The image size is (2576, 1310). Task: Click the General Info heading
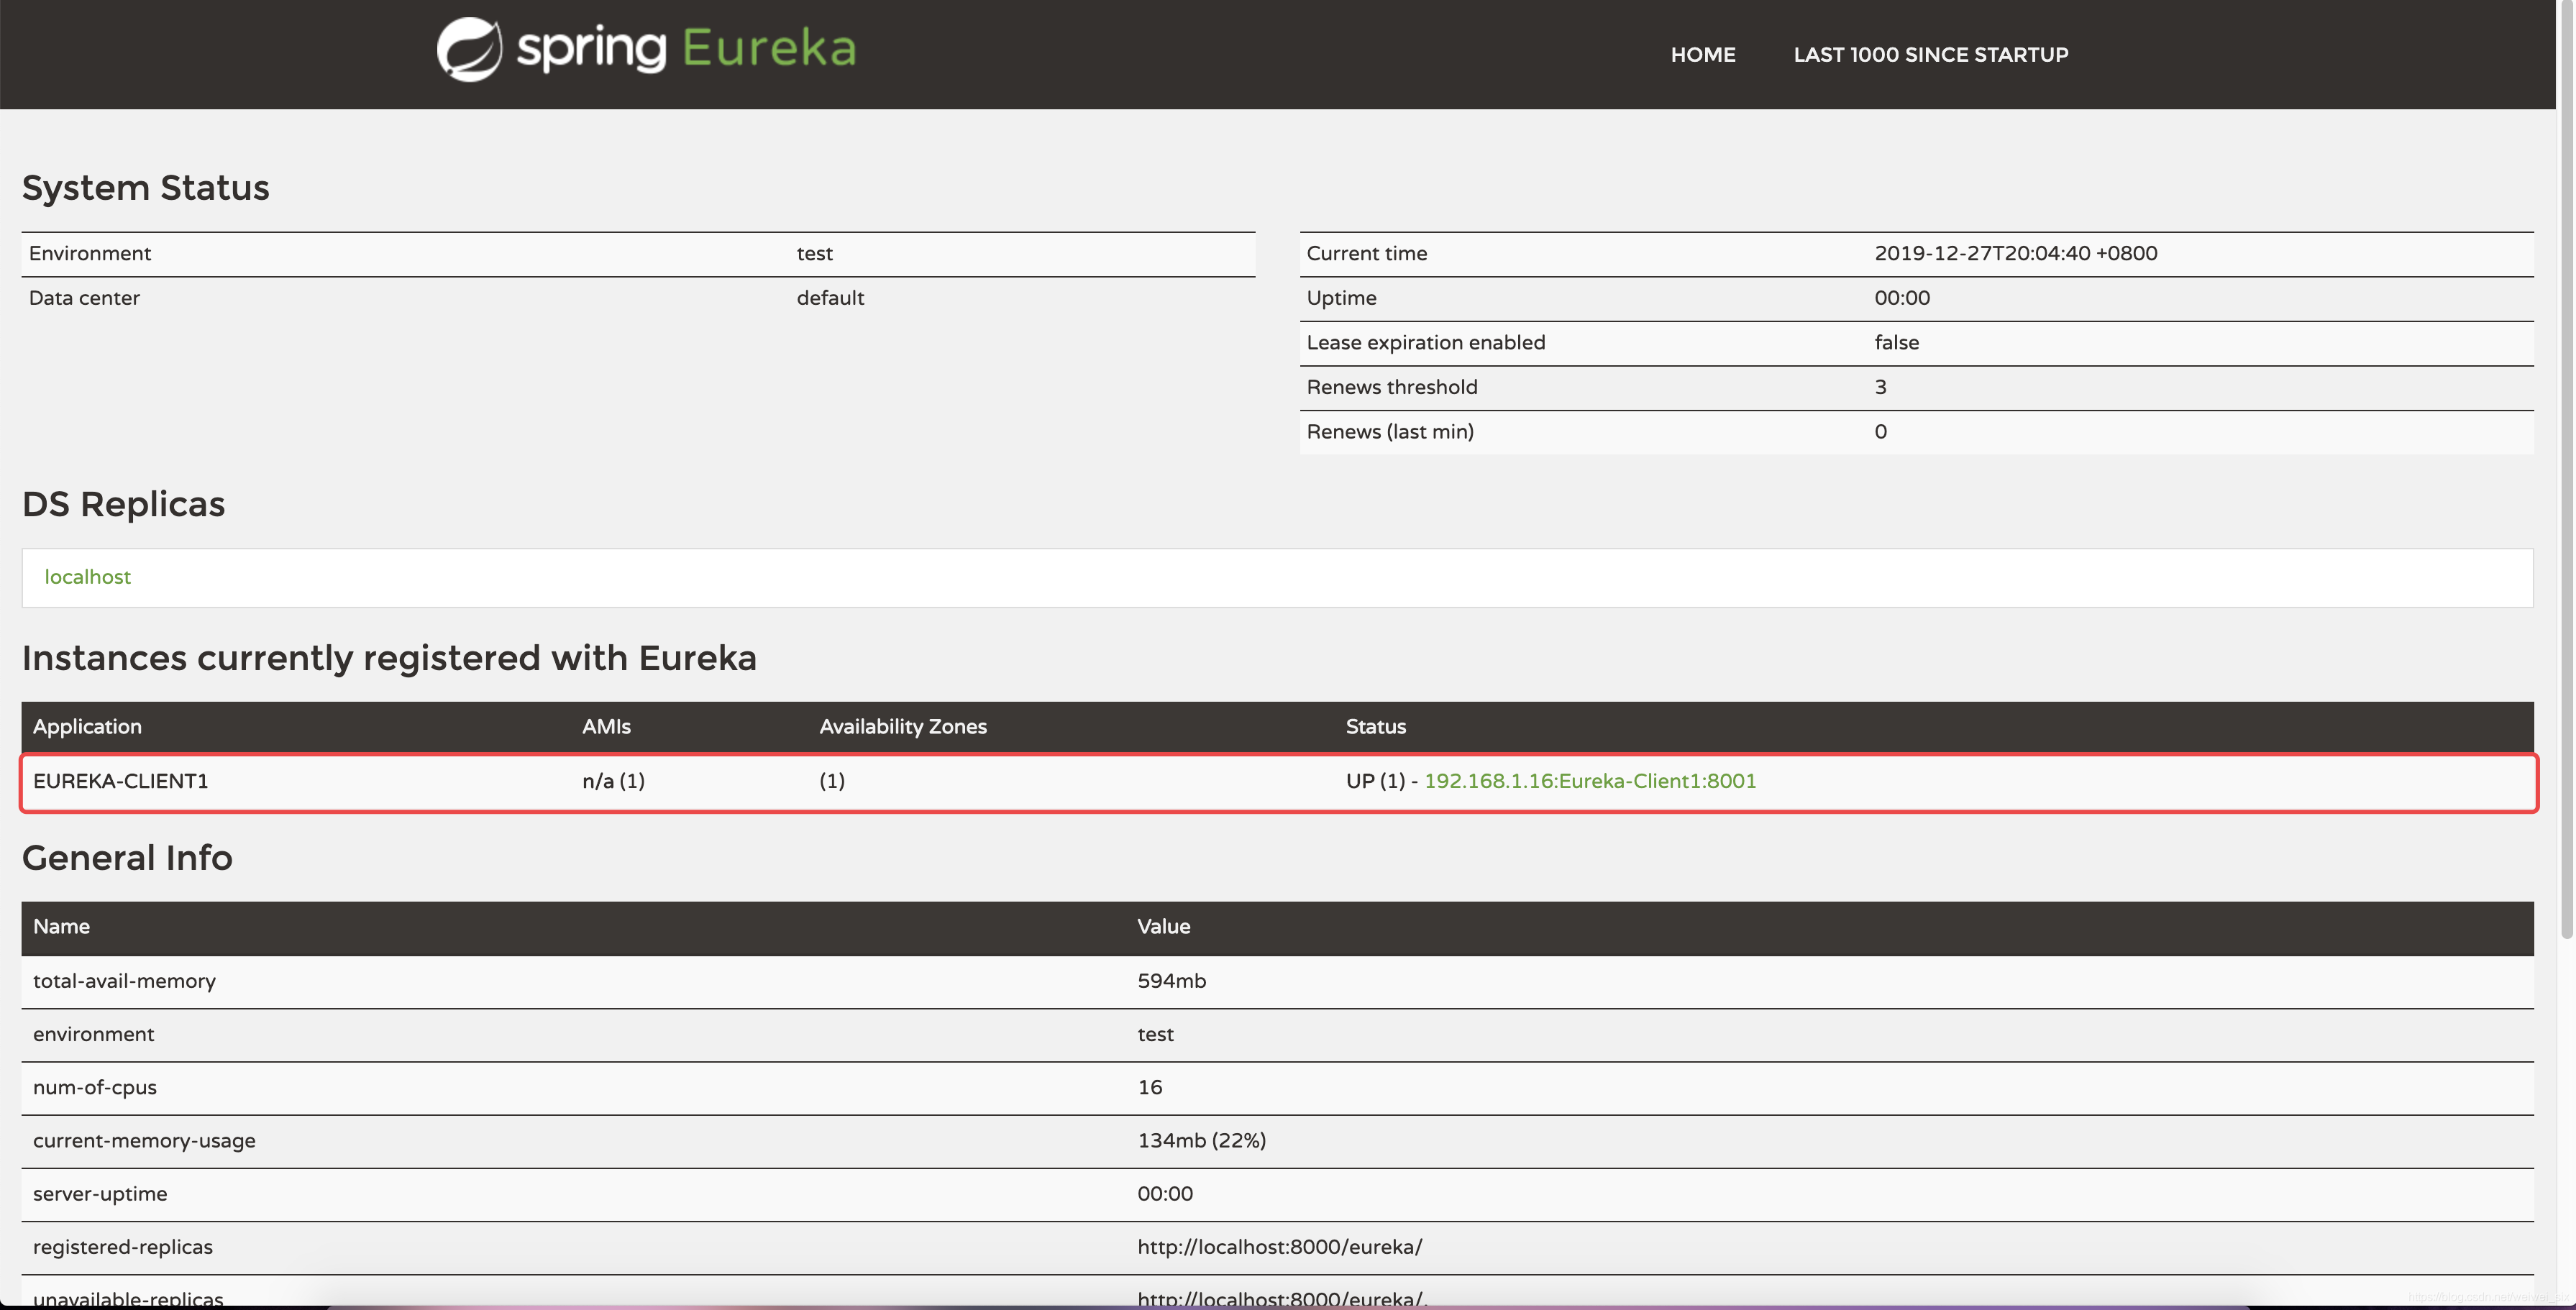[127, 858]
